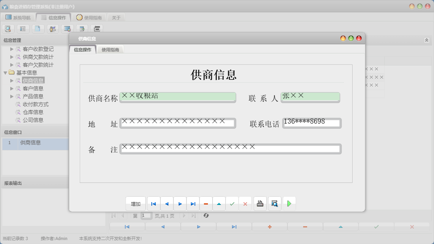The width and height of the screenshot is (434, 244).
Task: Cancel with red X in dialog toolbar
Action: [245, 204]
